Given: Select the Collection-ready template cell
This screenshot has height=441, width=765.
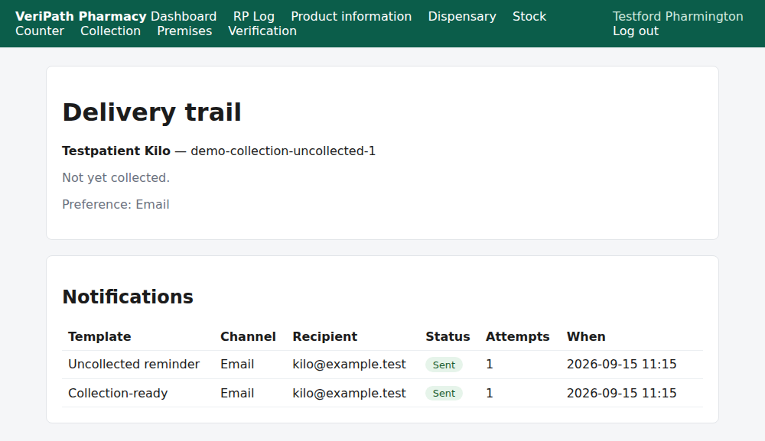Looking at the screenshot, I should [x=118, y=394].
